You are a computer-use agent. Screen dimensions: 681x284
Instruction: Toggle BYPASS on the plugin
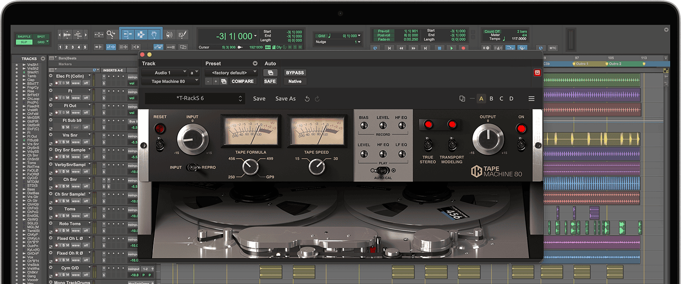(294, 72)
